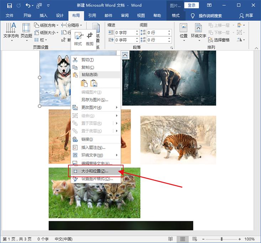This screenshot has height=243, width=261.
Task: Click the layout options icon beside the picture
Action: point(125,55)
